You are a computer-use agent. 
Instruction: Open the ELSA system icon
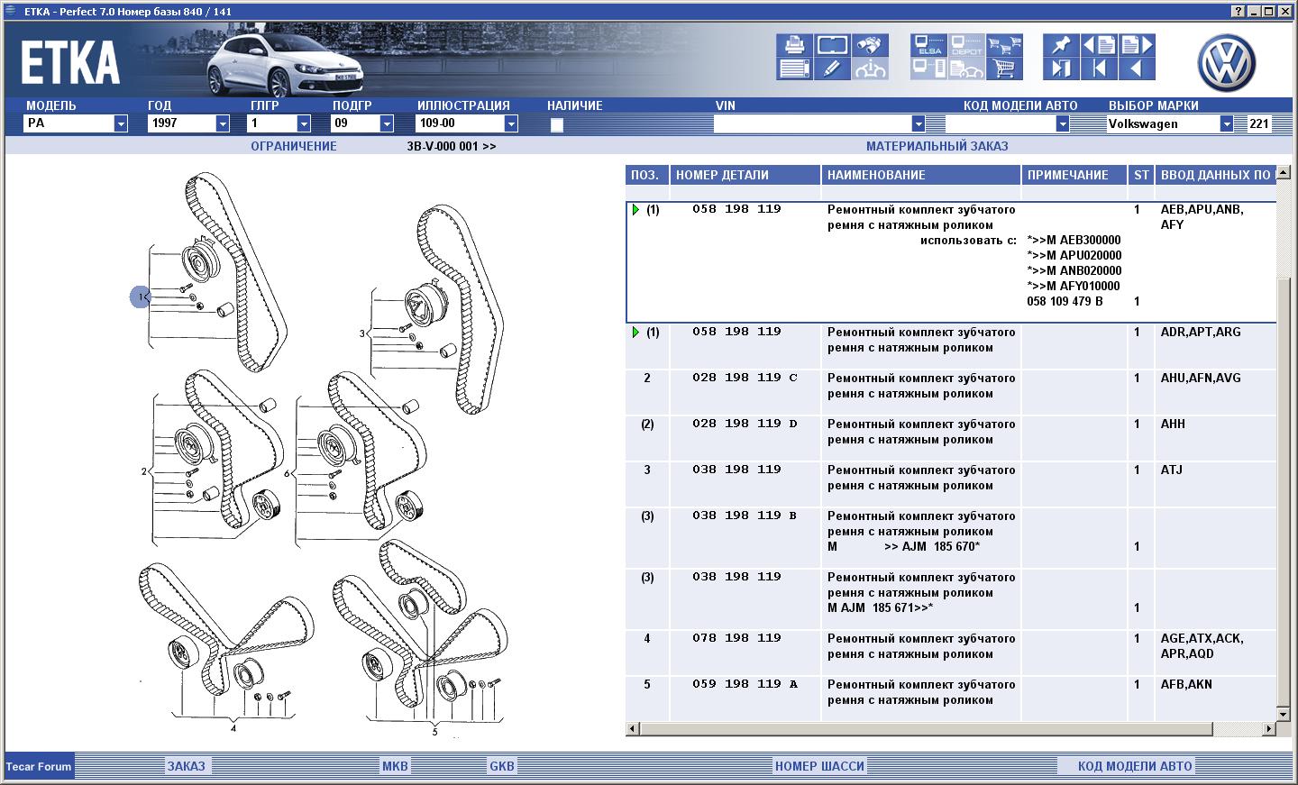[928, 45]
